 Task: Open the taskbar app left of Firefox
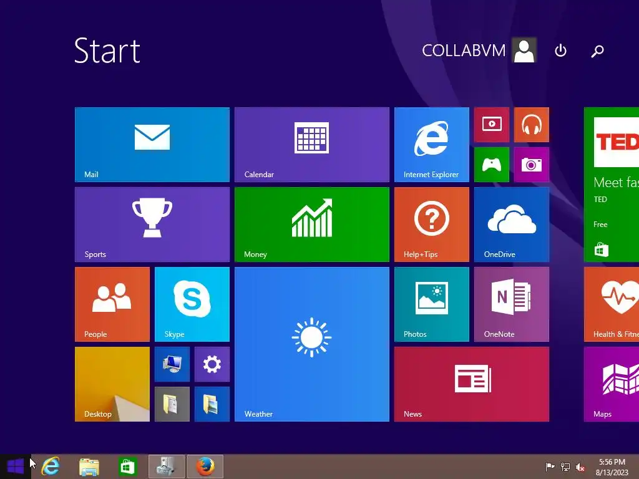(x=166, y=467)
